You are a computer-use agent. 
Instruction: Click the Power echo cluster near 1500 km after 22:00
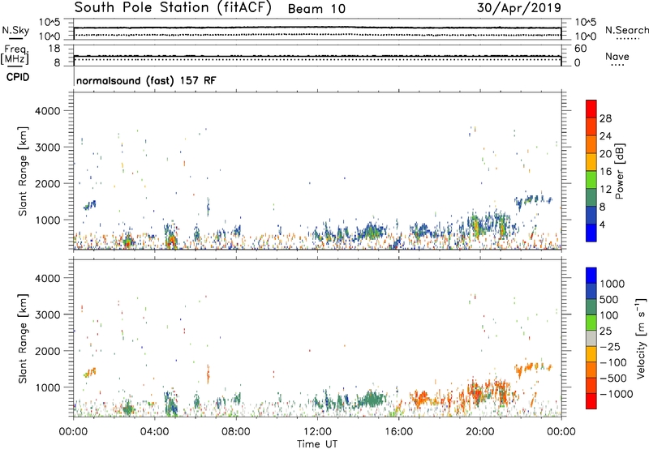point(534,201)
